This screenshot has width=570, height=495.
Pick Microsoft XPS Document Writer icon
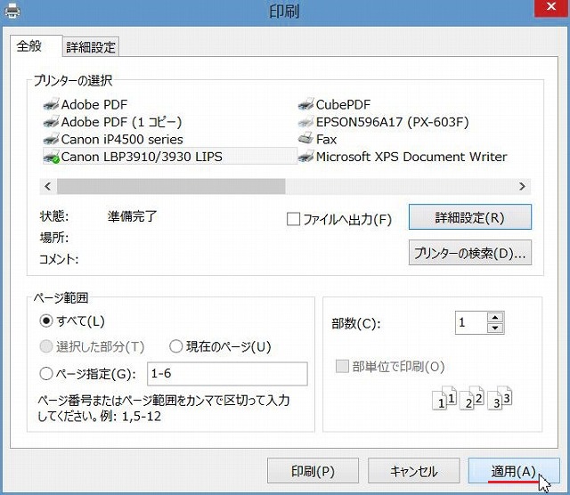tap(305, 157)
